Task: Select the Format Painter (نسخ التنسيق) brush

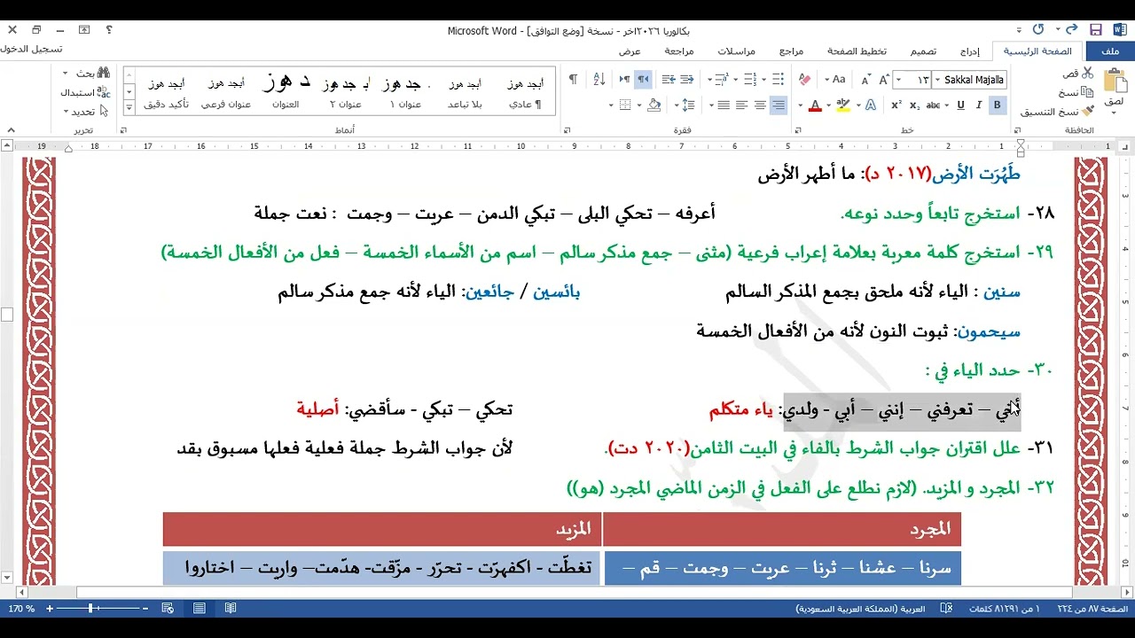Action: pos(1087,112)
